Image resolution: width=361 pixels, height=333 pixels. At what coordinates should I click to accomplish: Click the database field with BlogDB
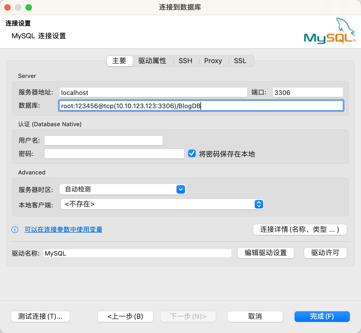click(201, 106)
